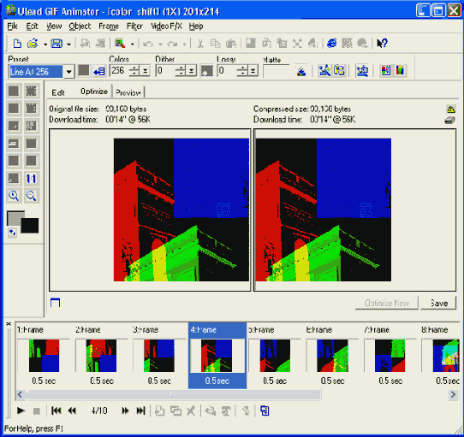Click the context help arrow icon
The image size is (464, 437).
point(382,44)
